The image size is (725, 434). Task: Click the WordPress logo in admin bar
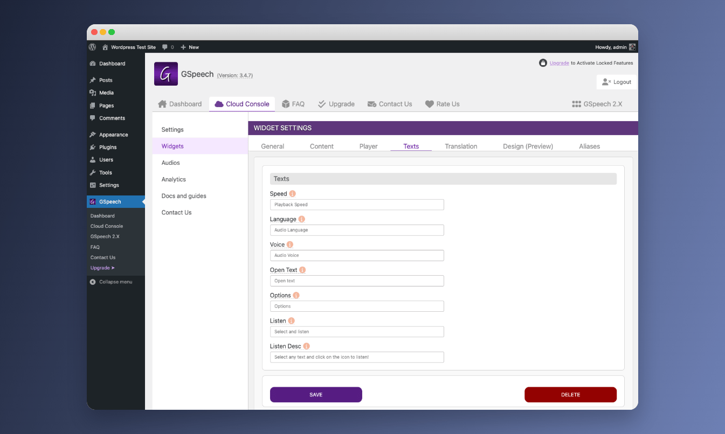(92, 47)
